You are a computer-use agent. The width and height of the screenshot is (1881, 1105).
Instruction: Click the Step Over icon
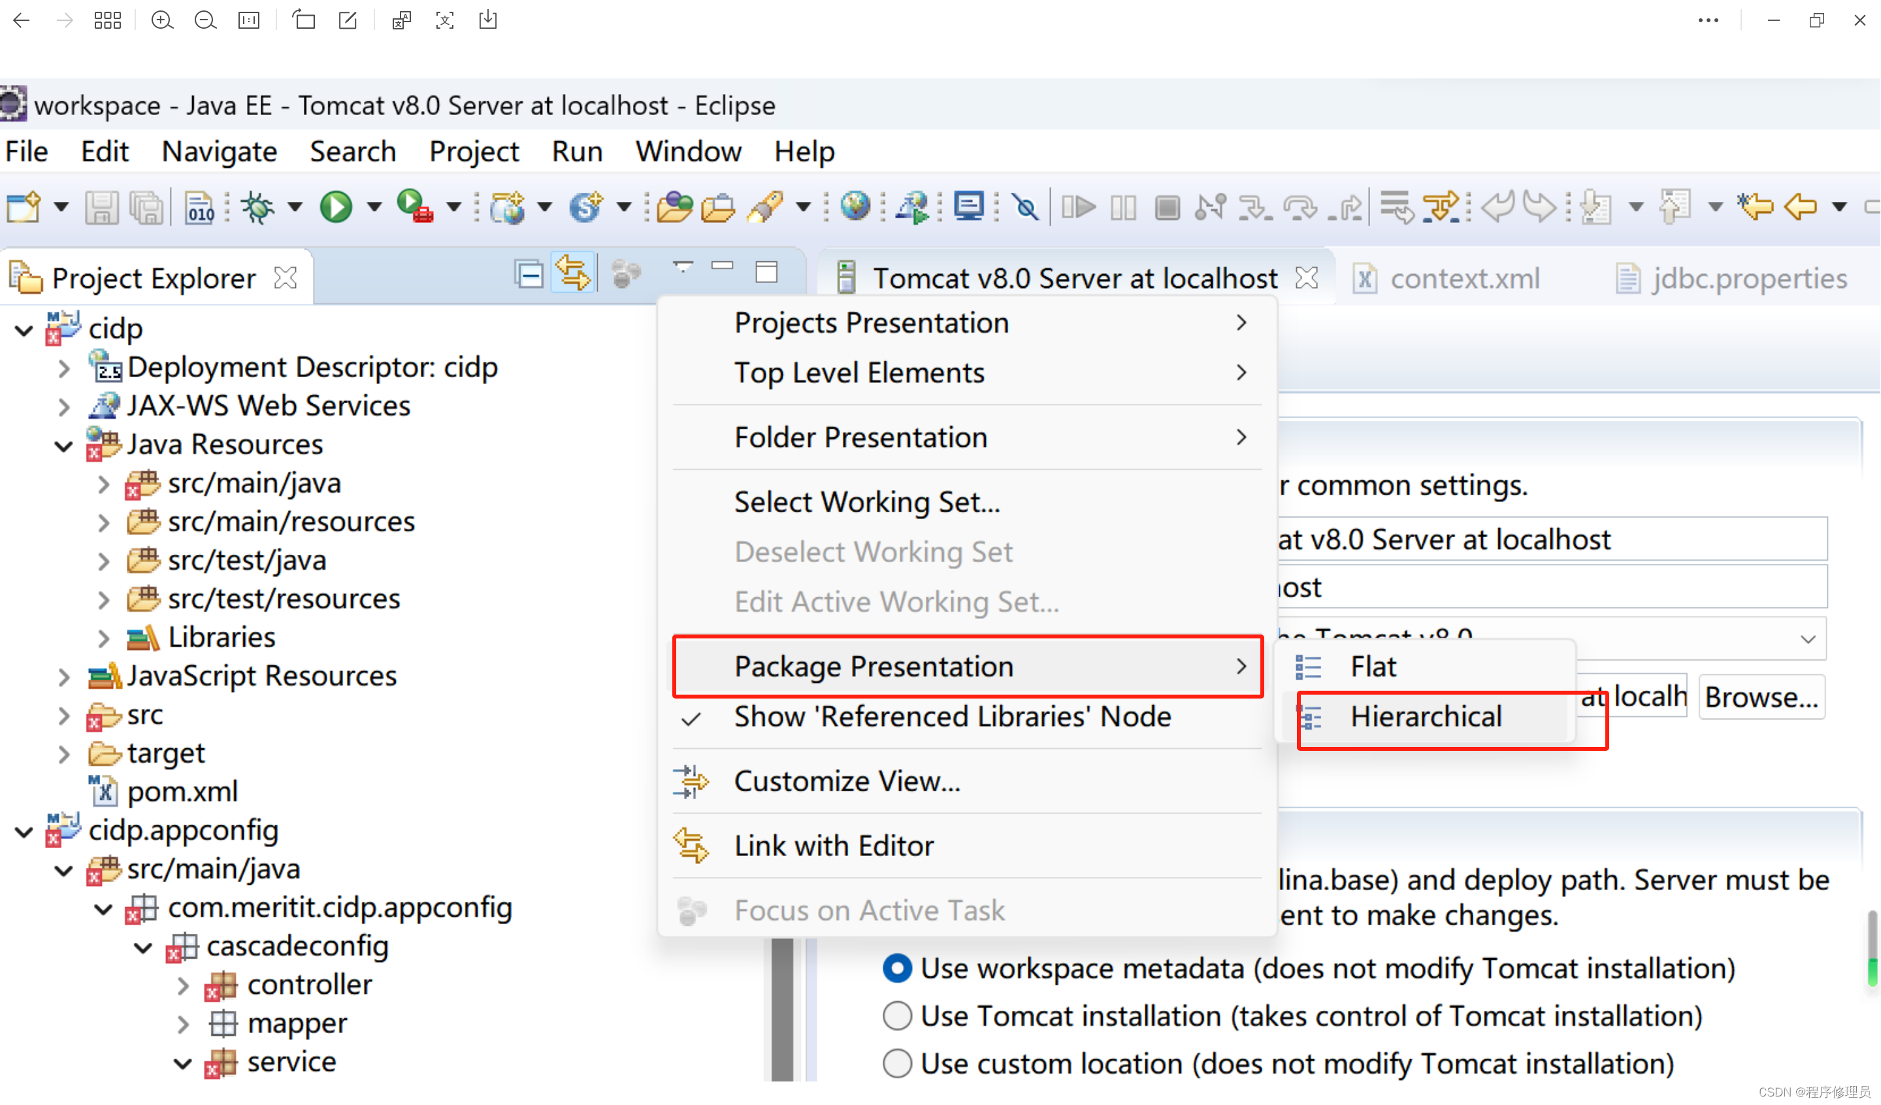coord(1300,208)
